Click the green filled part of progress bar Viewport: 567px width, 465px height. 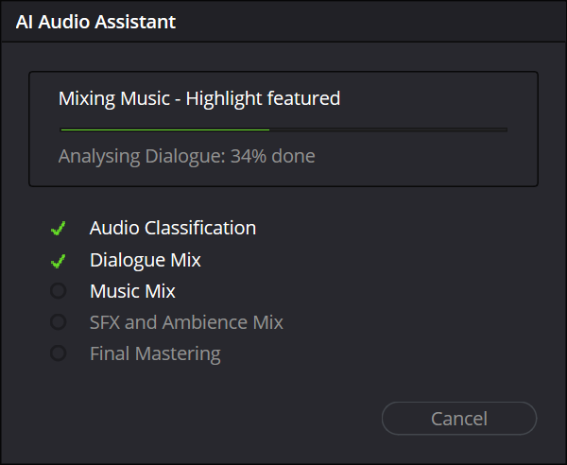(164, 129)
